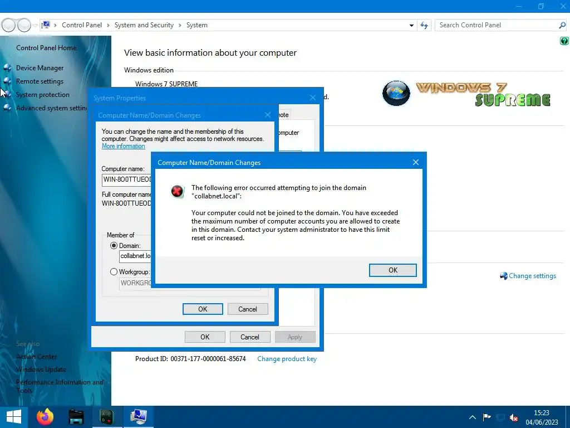Open the terminal taskbar icon
Viewport: 570px width, 428px height.
click(107, 417)
